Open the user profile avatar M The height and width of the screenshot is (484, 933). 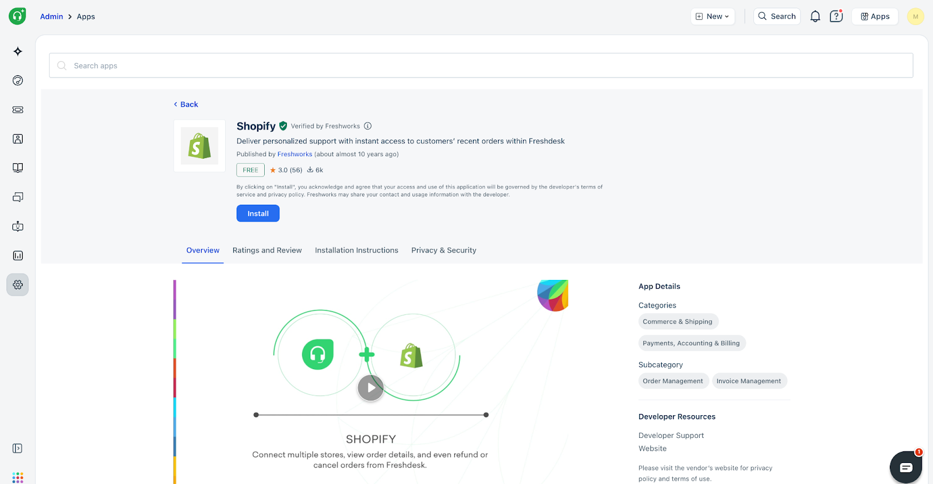tap(916, 16)
